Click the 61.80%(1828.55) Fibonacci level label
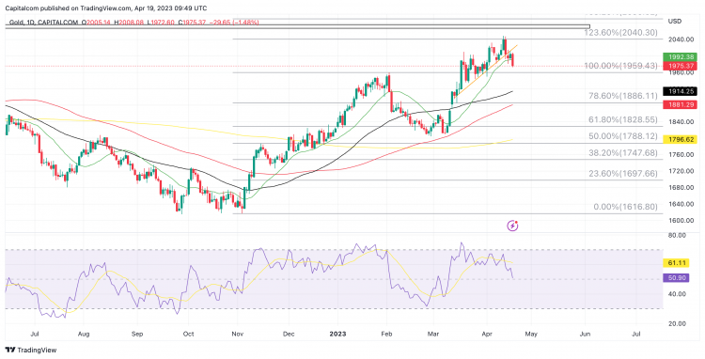The image size is (705, 359). (623, 120)
